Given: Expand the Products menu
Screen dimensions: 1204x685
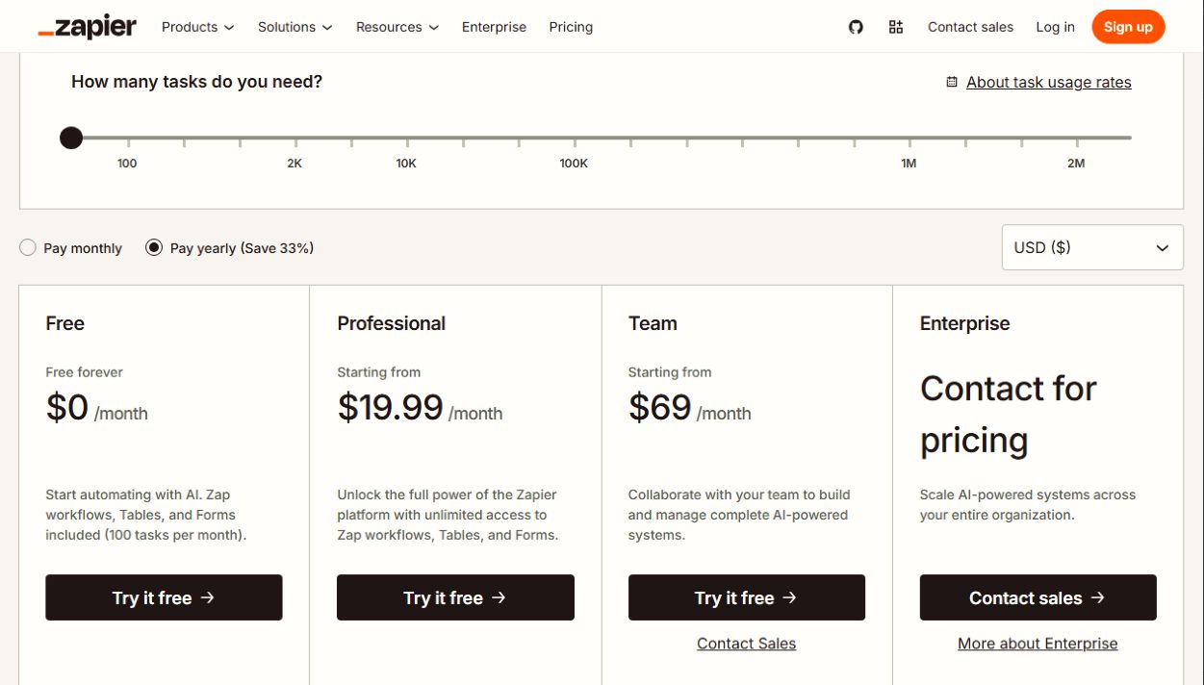Looking at the screenshot, I should coord(197,27).
